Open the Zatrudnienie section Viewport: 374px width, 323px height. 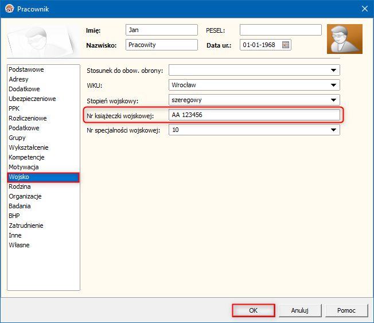tap(26, 225)
